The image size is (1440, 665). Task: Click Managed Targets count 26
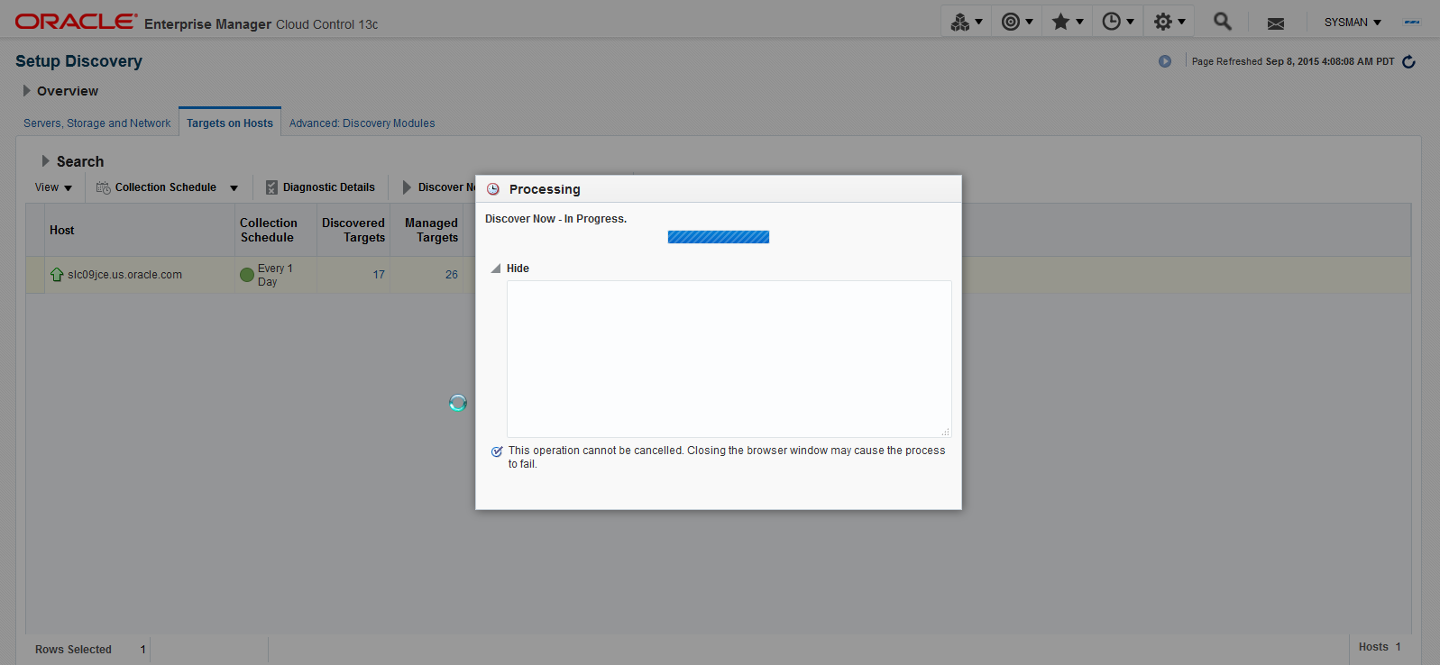[x=452, y=275]
